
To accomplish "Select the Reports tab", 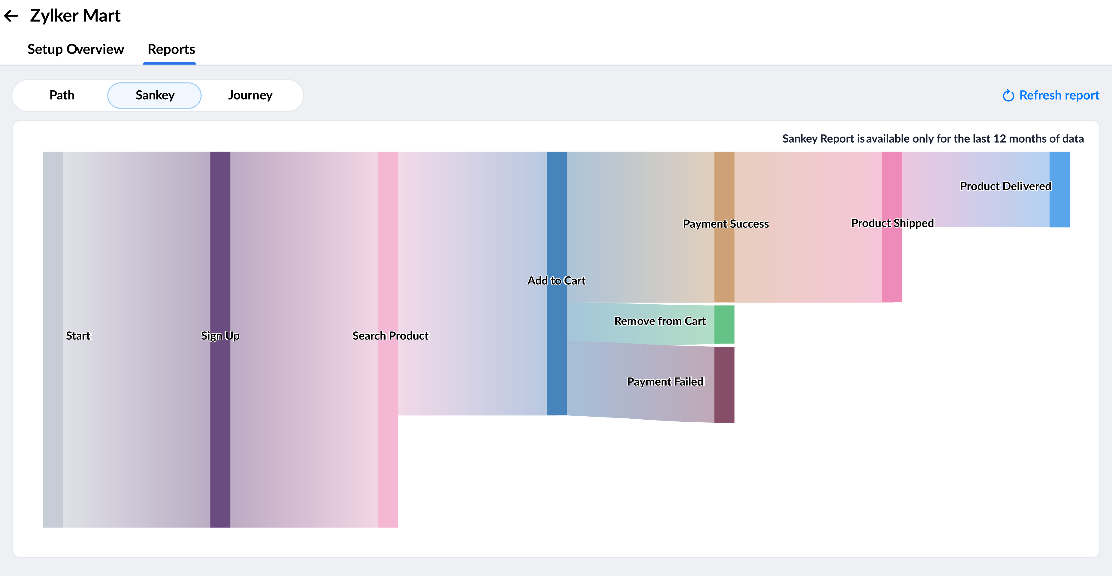I will [171, 49].
